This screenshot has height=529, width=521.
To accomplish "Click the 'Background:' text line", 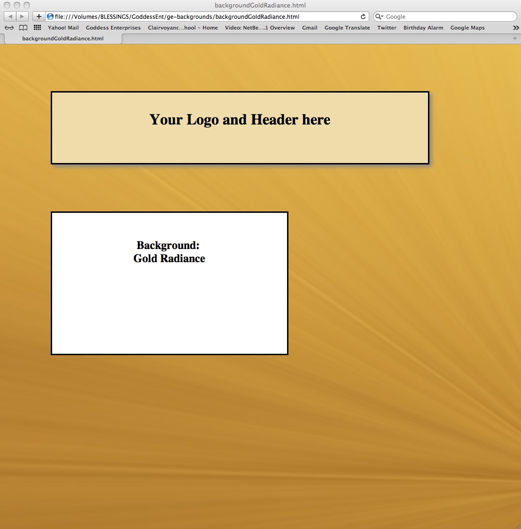I will pyautogui.click(x=168, y=245).
